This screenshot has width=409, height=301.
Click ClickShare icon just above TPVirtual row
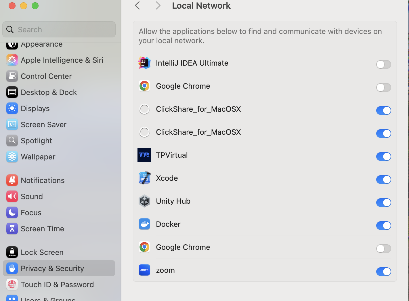point(144,132)
